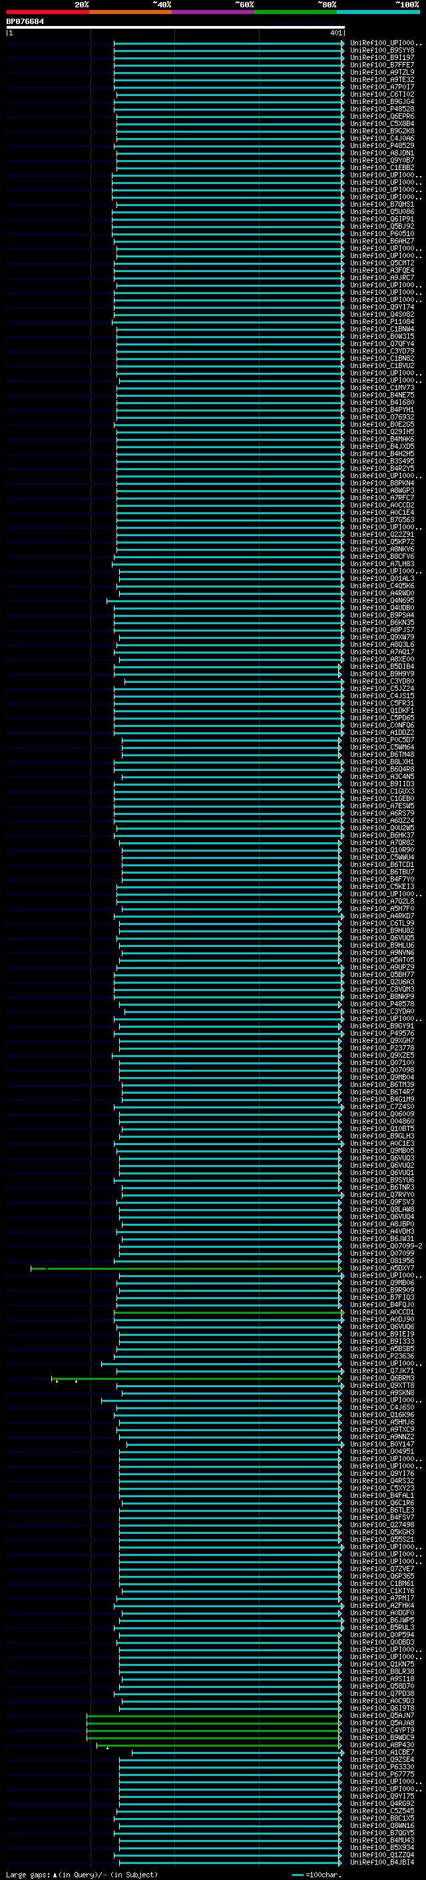Screen dimensions: 426x1880
Task: Select the UniRef100_P67775 label
Action: pos(382,1774)
